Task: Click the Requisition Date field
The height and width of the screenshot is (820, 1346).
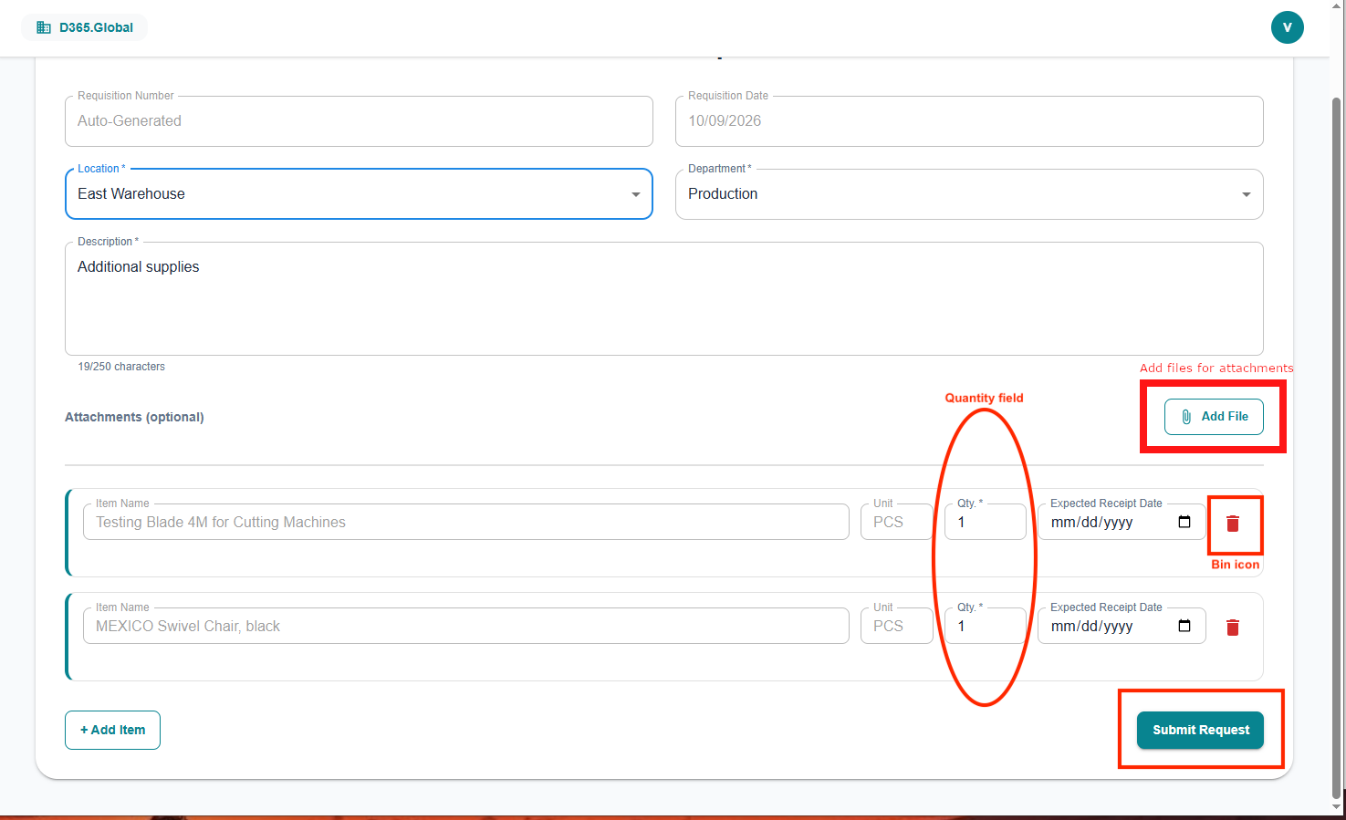Action: 969,120
